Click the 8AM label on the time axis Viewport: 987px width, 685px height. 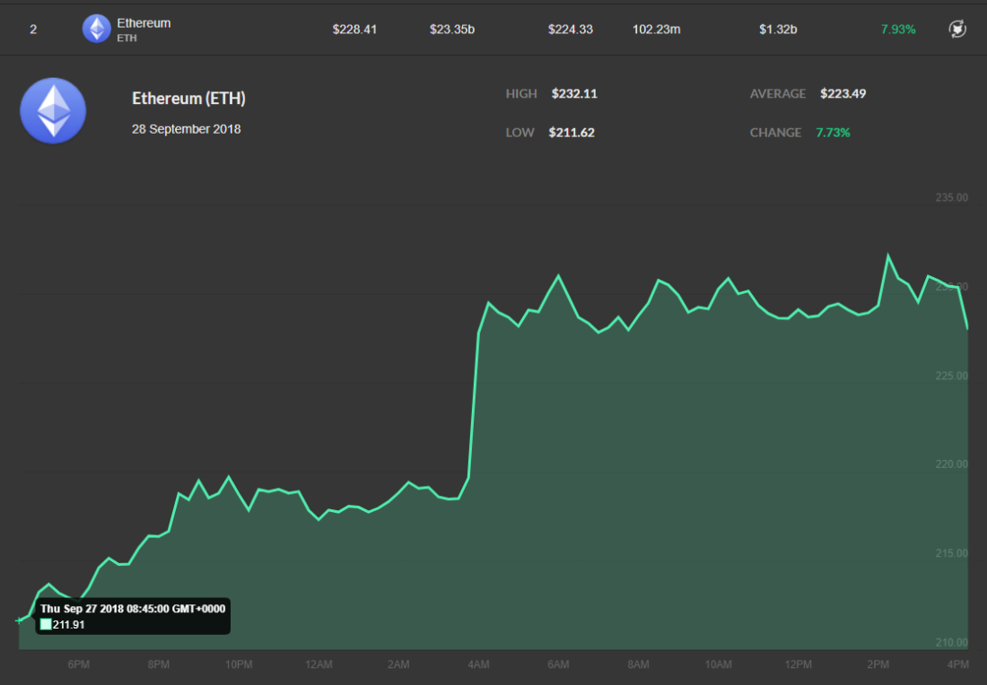pyautogui.click(x=638, y=665)
